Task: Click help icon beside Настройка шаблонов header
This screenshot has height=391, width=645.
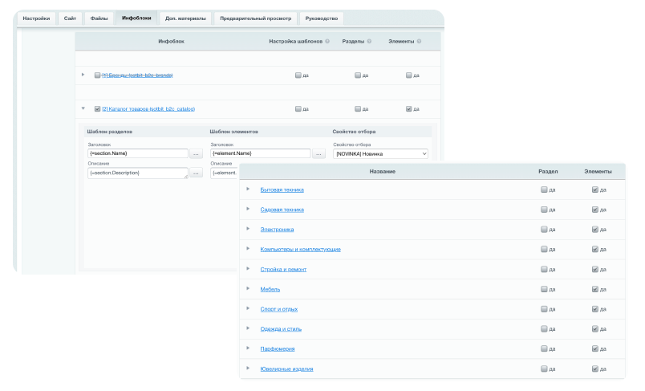Action: [327, 40]
